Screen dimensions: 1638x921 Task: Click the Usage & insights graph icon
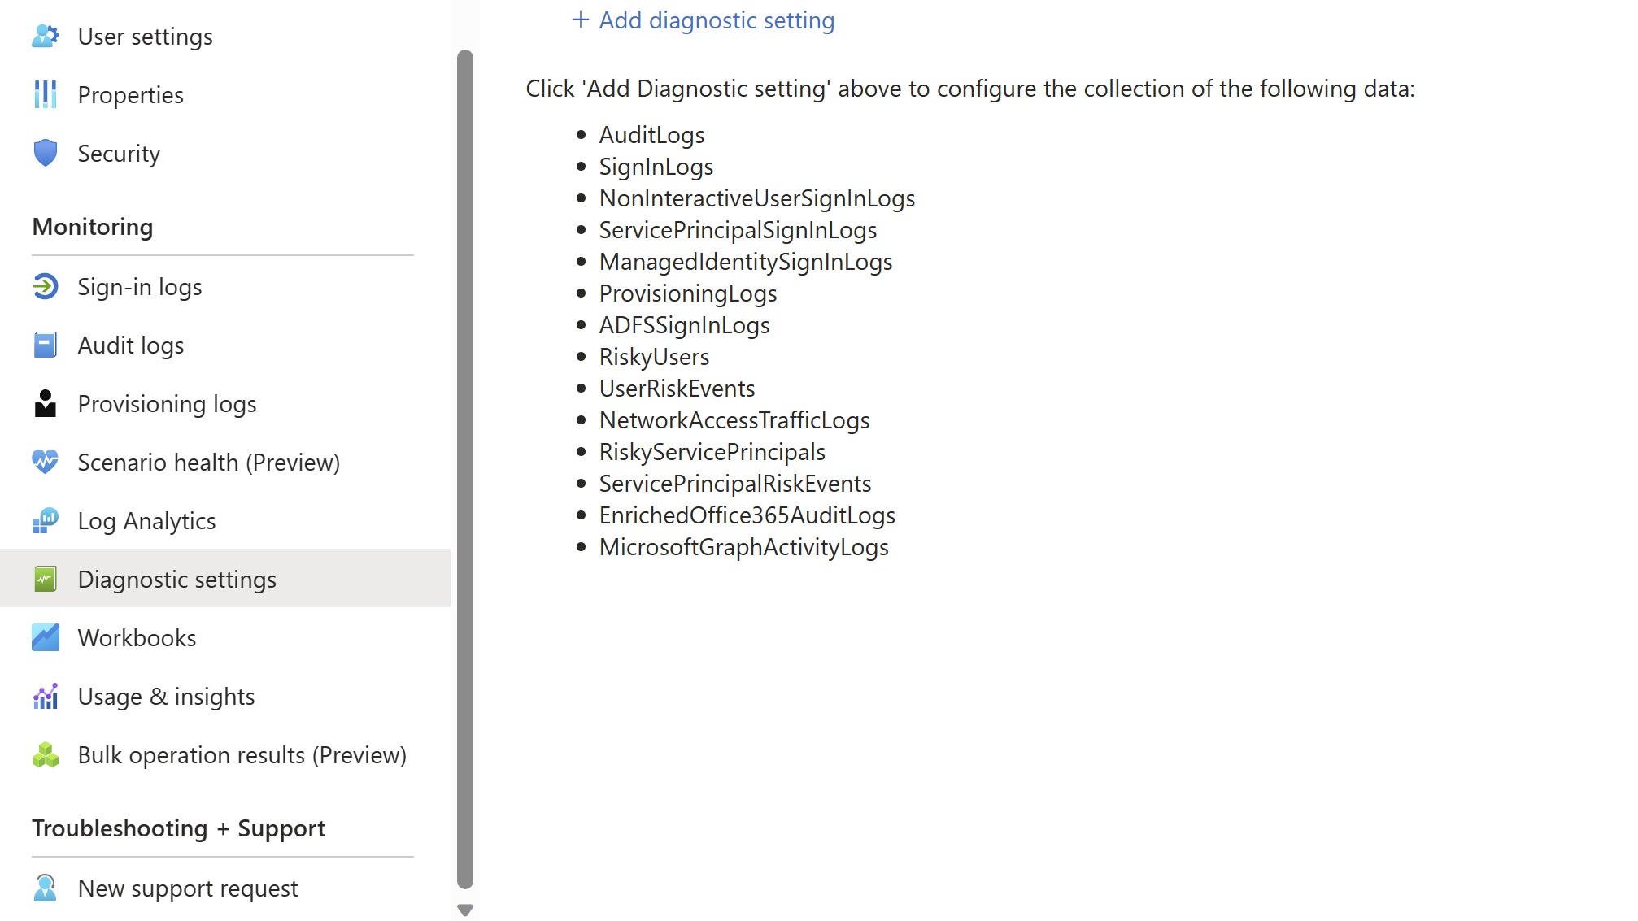coord(46,697)
